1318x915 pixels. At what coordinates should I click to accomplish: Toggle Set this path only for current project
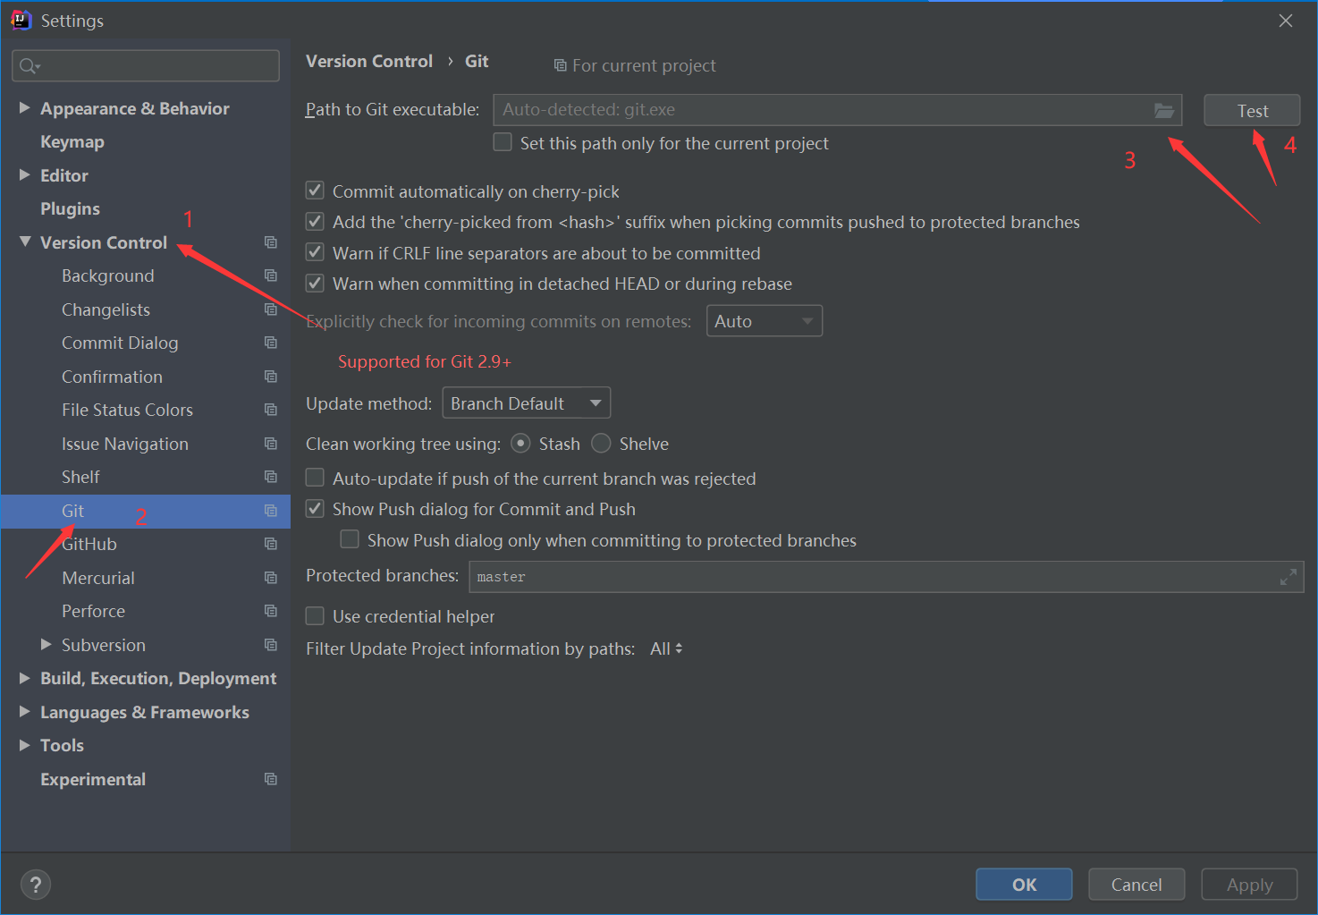click(x=503, y=142)
